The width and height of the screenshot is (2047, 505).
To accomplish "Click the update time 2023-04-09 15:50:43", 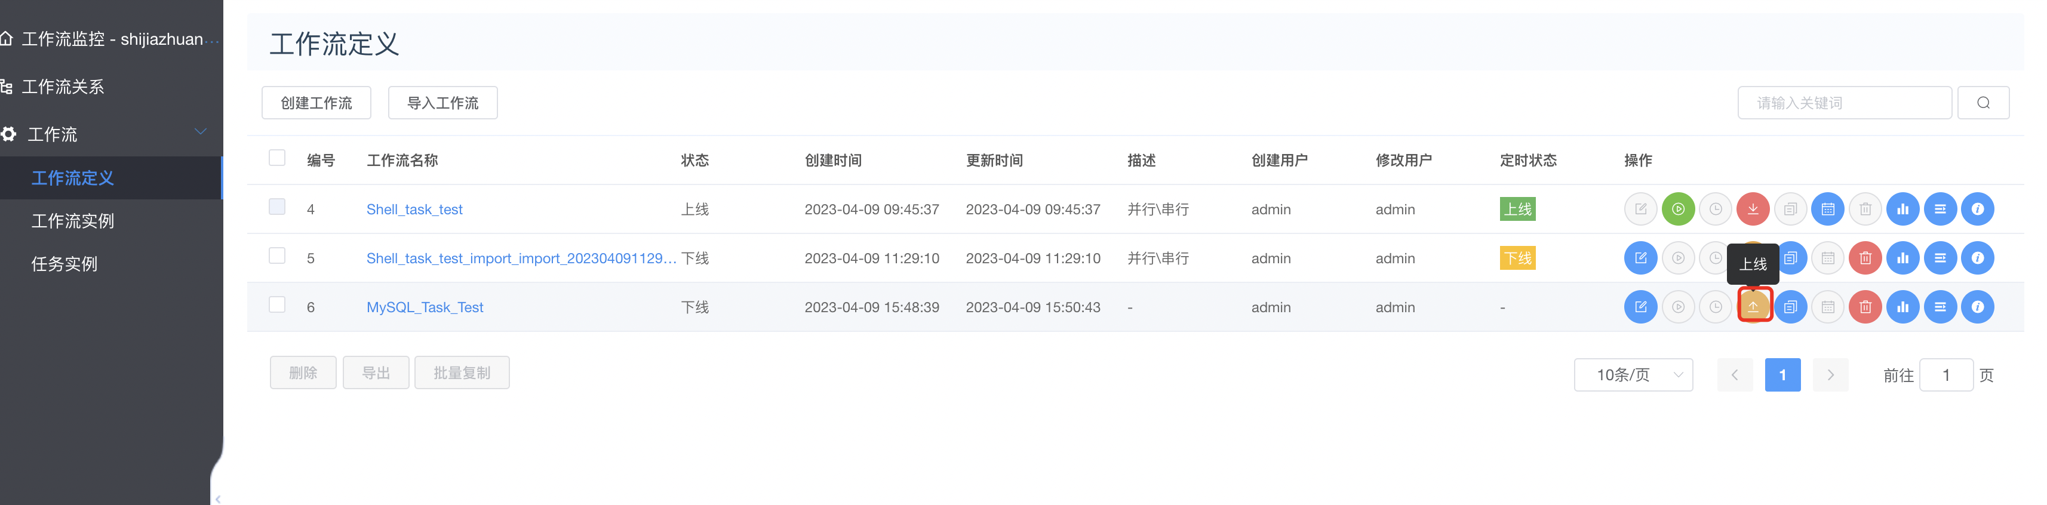I will (x=1033, y=307).
